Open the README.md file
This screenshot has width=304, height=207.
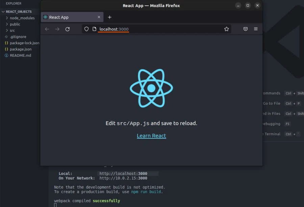pos(20,55)
